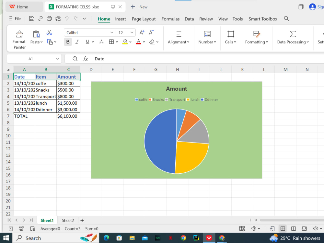324x243 pixels.
Task: Open the Copy options dropdown arrow
Action: pyautogui.click(x=55, y=42)
